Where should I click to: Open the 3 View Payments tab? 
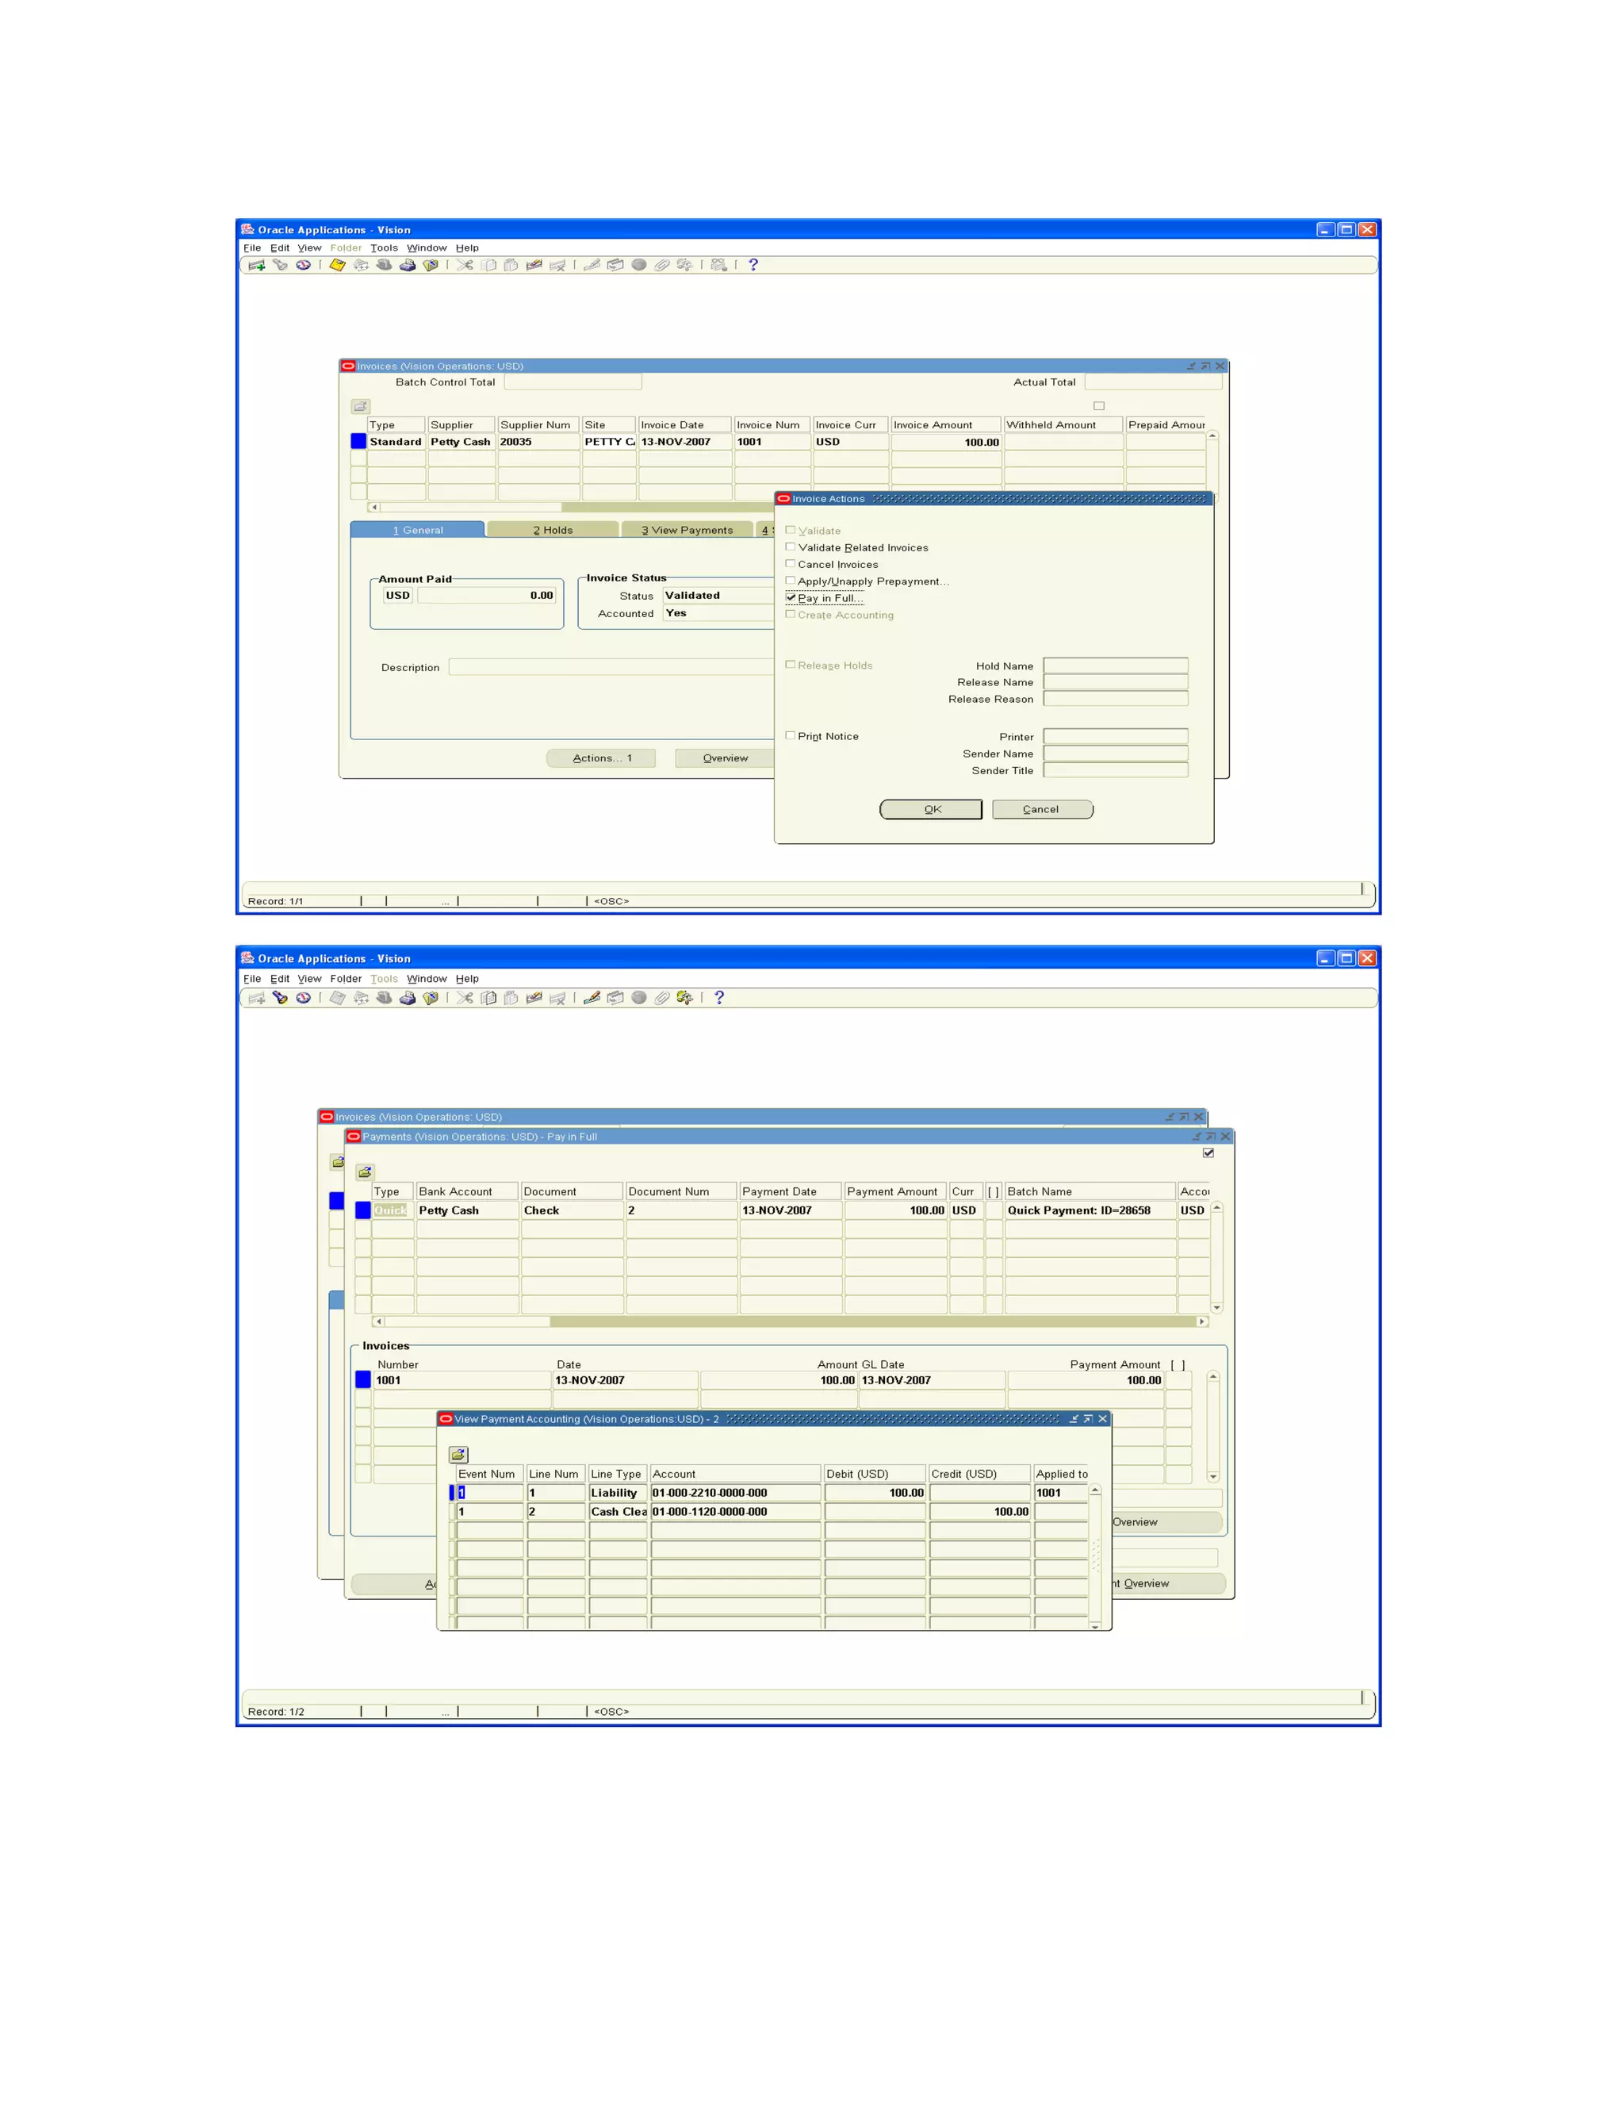pyautogui.click(x=686, y=531)
